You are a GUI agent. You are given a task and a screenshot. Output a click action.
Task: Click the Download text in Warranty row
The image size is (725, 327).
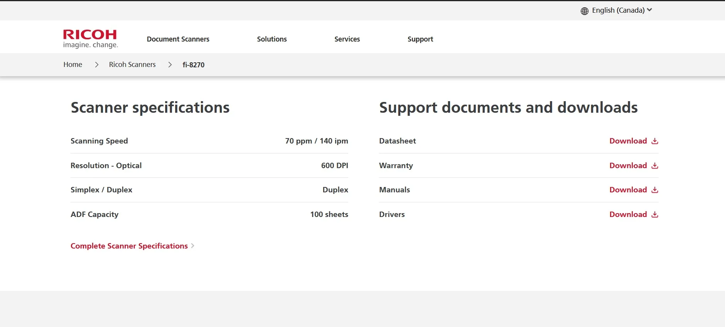[x=628, y=166]
